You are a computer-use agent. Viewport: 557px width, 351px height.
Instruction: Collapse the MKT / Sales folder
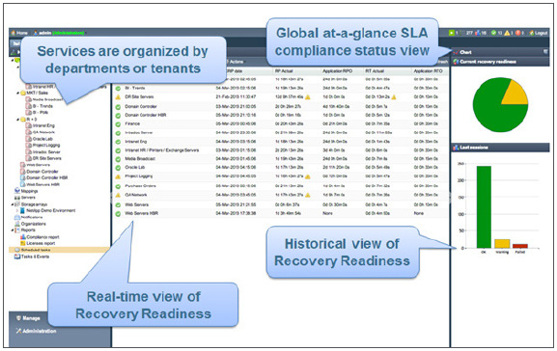[17, 93]
